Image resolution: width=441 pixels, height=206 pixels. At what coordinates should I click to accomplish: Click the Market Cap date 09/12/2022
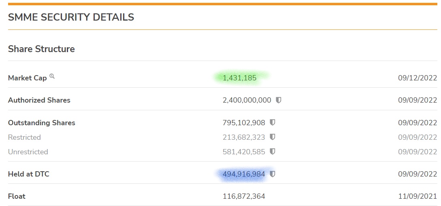coord(418,78)
